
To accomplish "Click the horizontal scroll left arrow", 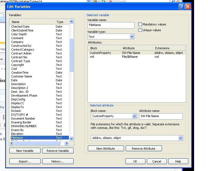I will click(x=12, y=143).
